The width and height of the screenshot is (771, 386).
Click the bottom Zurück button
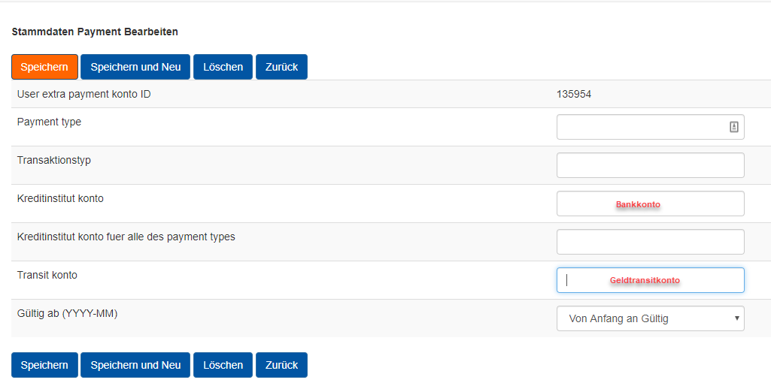click(281, 365)
